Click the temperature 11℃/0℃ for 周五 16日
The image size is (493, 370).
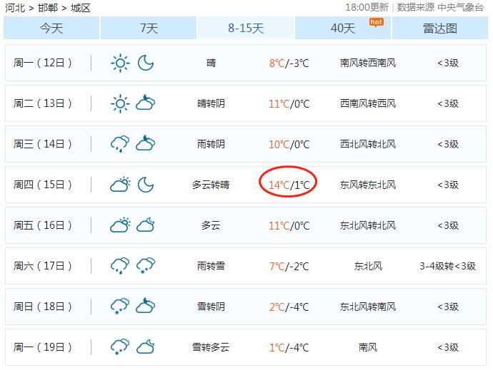click(289, 226)
